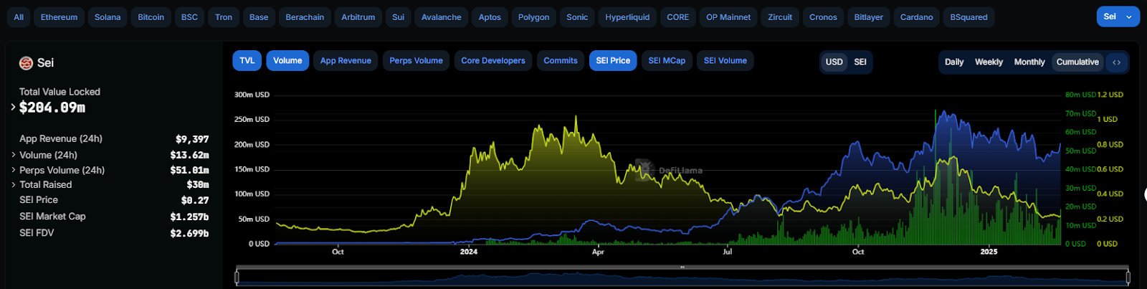Enable the SEI Volume chart metric
This screenshot has width=1147, height=289.
click(725, 61)
